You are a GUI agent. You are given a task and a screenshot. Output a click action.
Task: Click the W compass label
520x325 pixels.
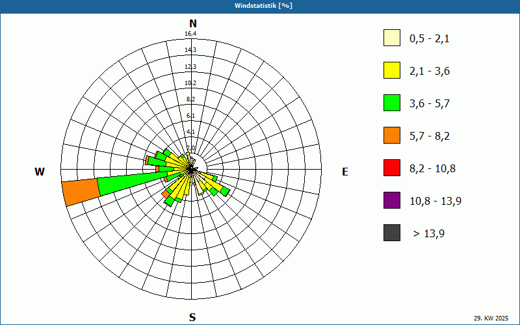[x=40, y=172]
